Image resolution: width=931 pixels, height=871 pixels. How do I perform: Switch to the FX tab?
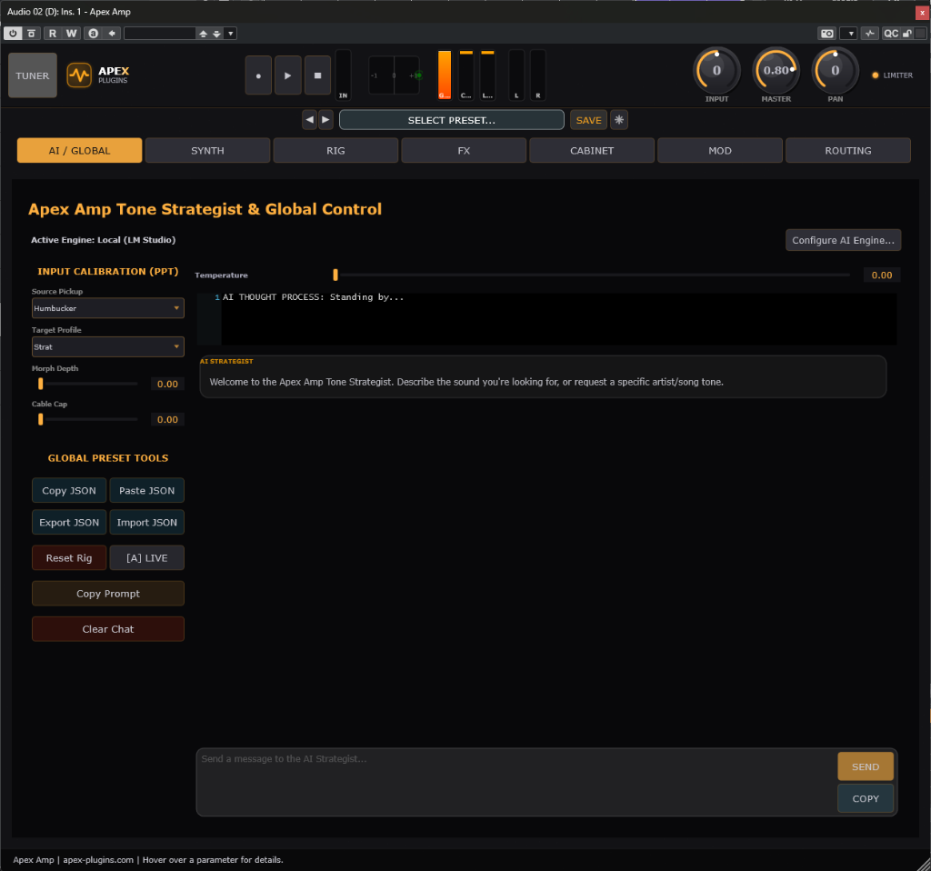(464, 150)
